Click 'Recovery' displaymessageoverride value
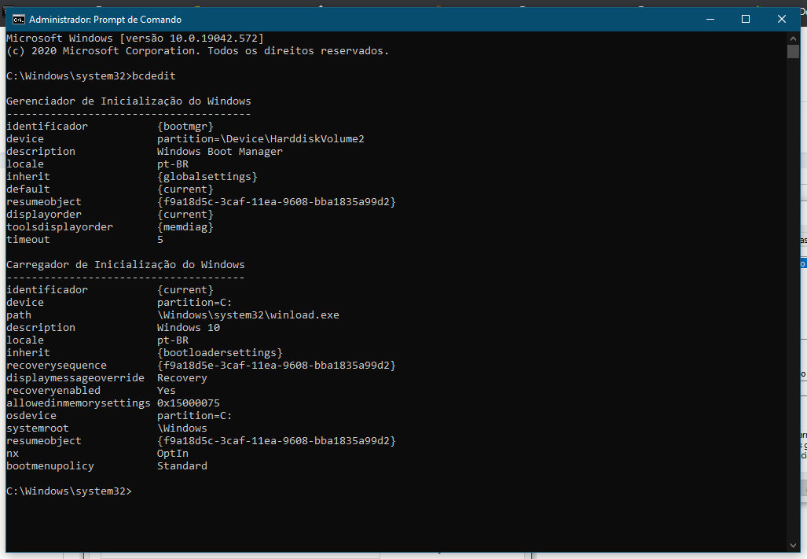Screen dimensions: 807x559 [x=182, y=378]
